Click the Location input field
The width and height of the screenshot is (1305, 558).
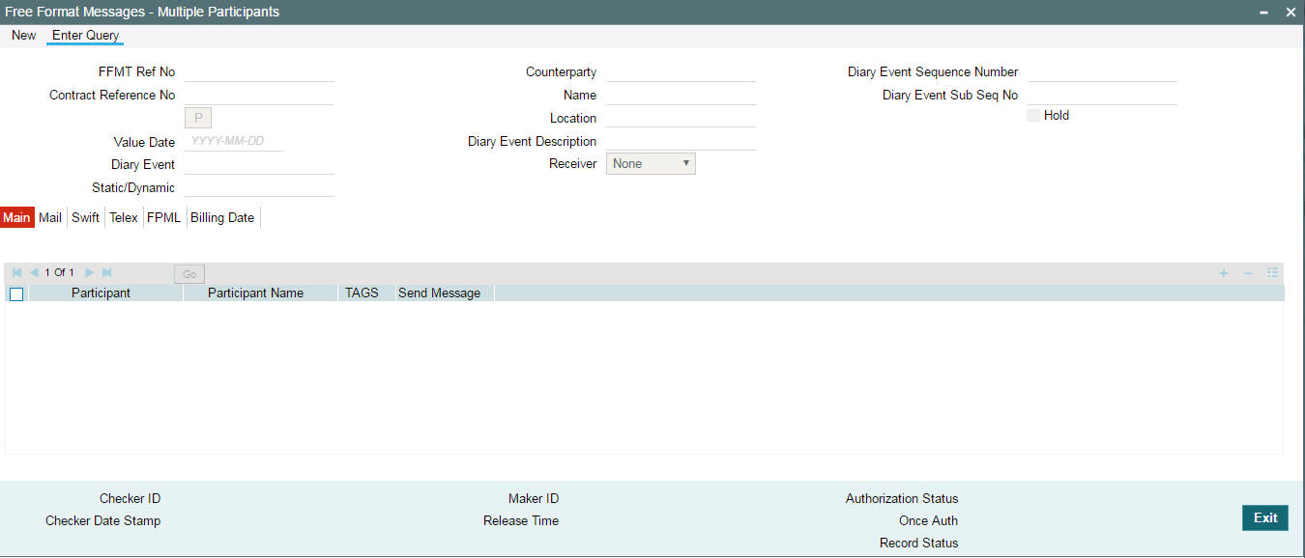click(x=681, y=118)
